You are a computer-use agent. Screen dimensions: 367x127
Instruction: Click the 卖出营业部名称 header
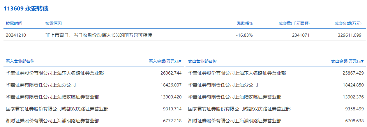point(202,61)
